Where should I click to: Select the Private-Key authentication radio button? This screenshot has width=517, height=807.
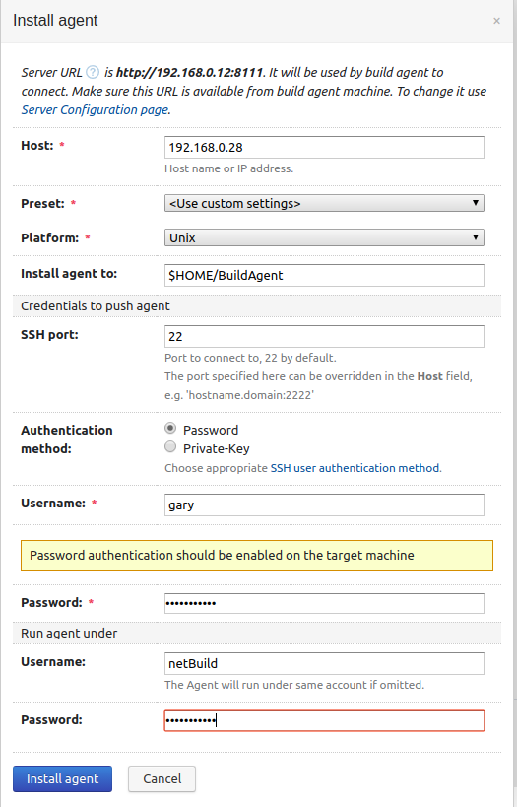(x=170, y=446)
